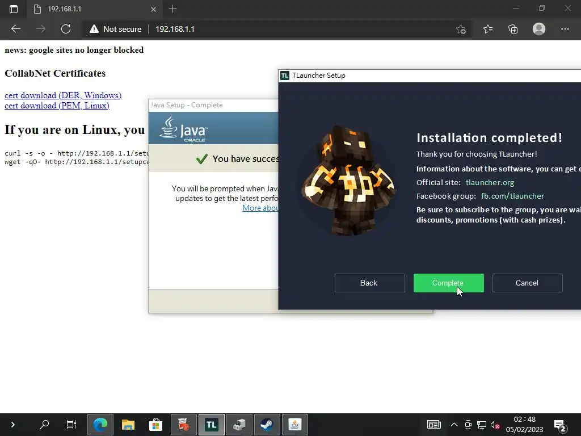Open the Collections icon in Edge toolbar

513,29
